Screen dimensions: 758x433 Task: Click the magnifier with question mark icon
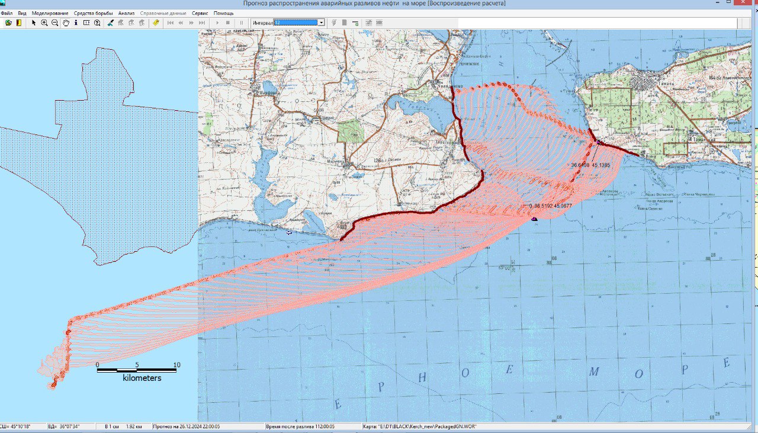coord(97,23)
